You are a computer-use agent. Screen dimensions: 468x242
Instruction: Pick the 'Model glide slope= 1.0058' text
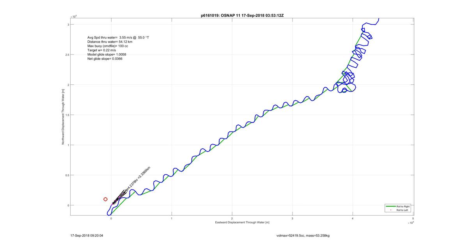click(x=106, y=54)
